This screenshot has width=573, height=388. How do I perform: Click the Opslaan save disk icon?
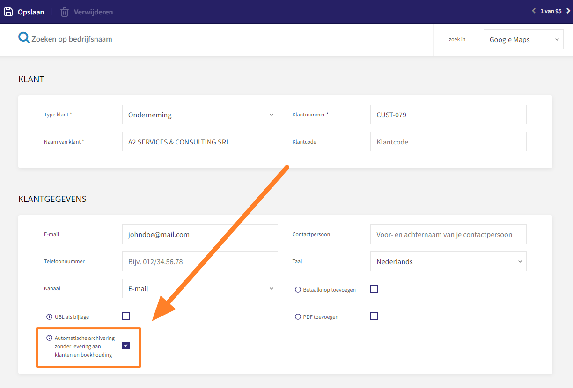8,12
